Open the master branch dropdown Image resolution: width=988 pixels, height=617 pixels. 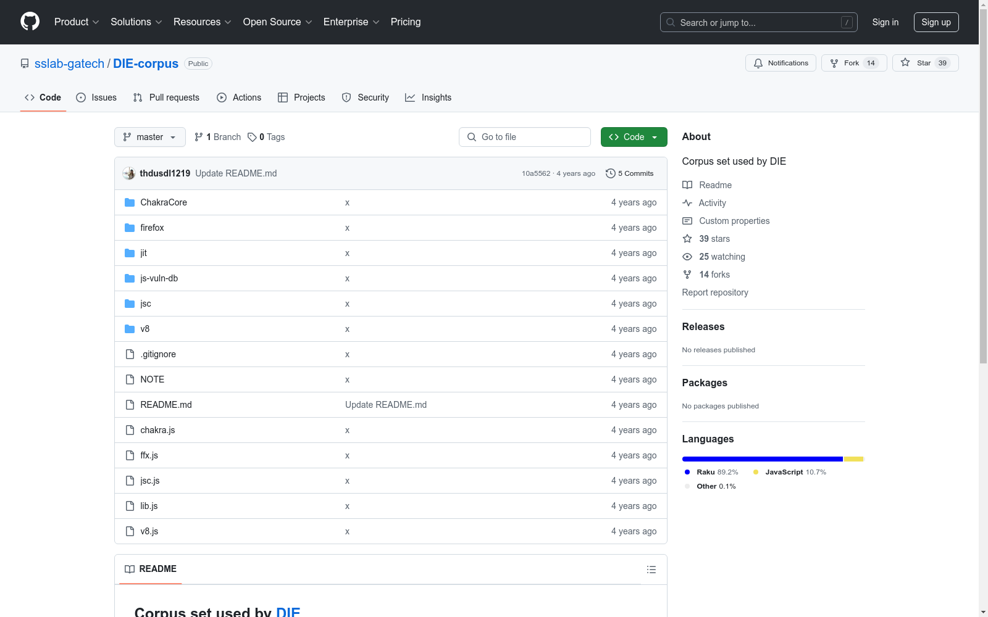click(x=150, y=137)
